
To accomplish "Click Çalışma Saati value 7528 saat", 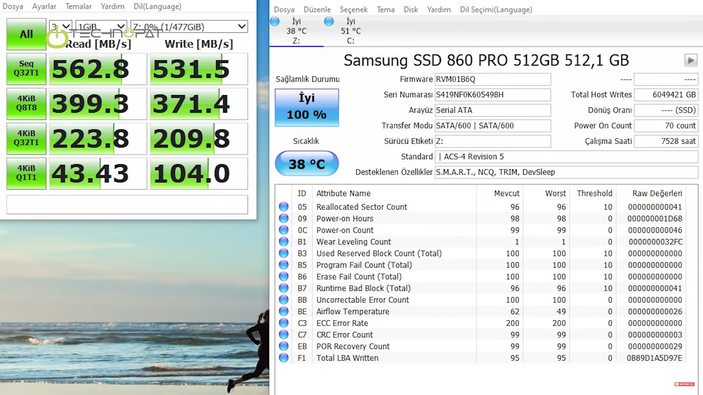I will tap(666, 141).
